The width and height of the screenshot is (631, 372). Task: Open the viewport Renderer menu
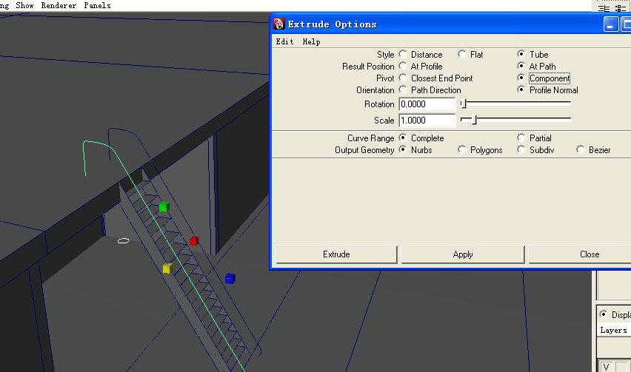click(x=59, y=5)
